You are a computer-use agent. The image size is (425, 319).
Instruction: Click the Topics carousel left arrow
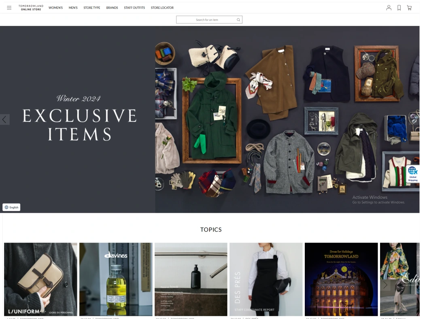click(x=38, y=285)
